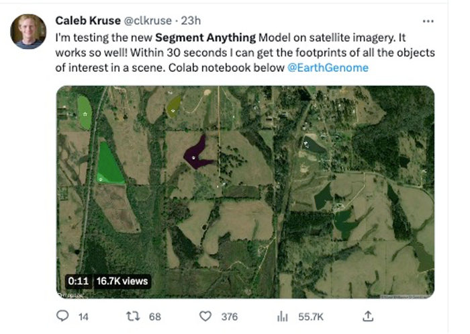Click the 68 retweets count
The width and height of the screenshot is (470, 334).
coord(155,317)
